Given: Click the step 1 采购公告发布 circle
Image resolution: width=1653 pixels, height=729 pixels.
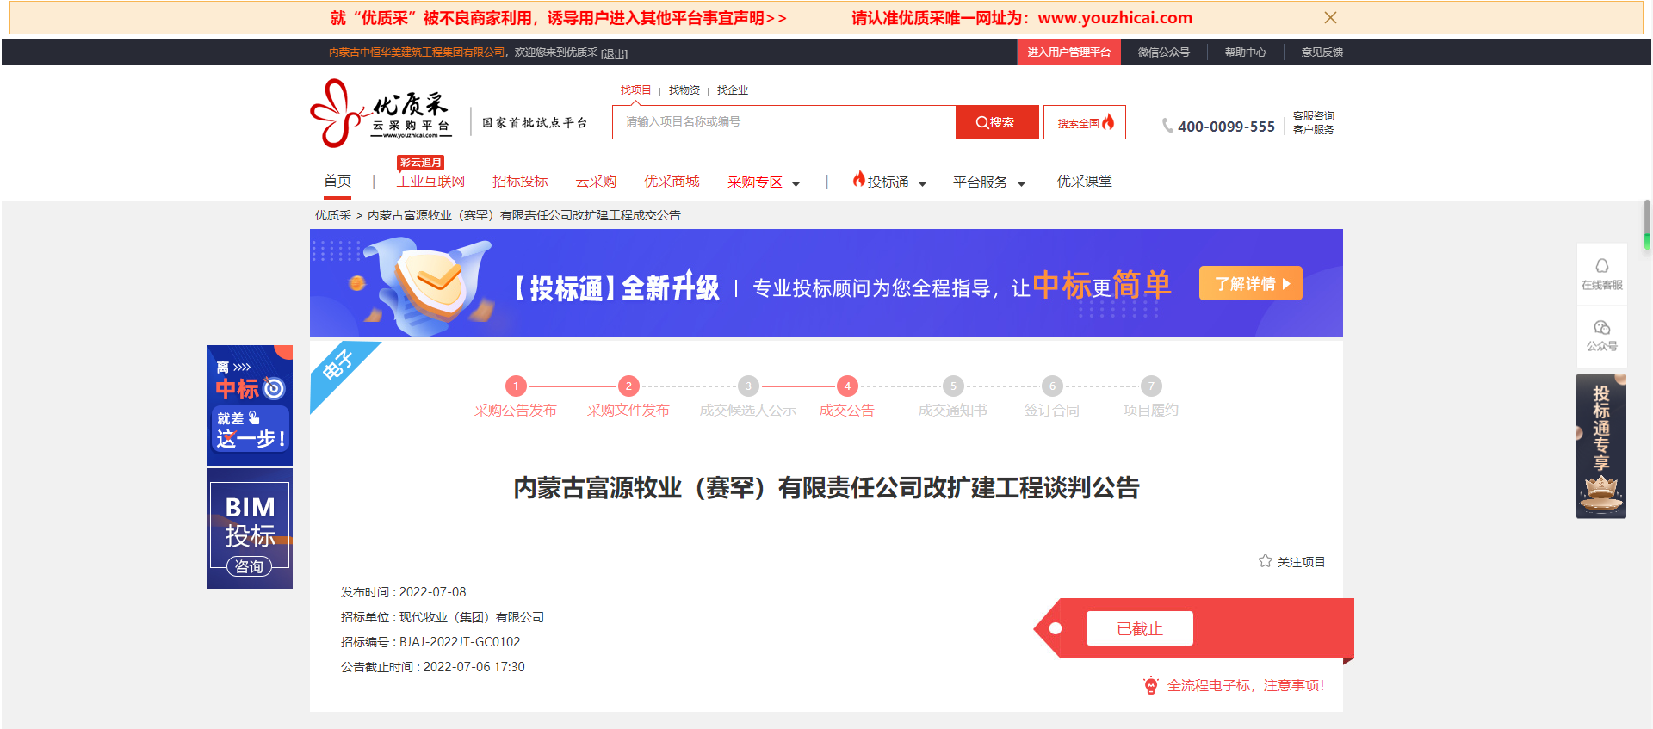Looking at the screenshot, I should [516, 386].
